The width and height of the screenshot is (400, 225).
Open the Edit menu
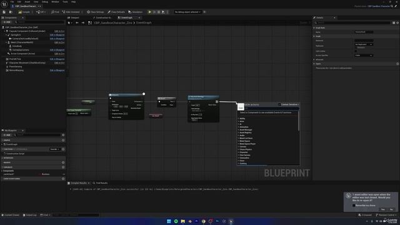19,2
